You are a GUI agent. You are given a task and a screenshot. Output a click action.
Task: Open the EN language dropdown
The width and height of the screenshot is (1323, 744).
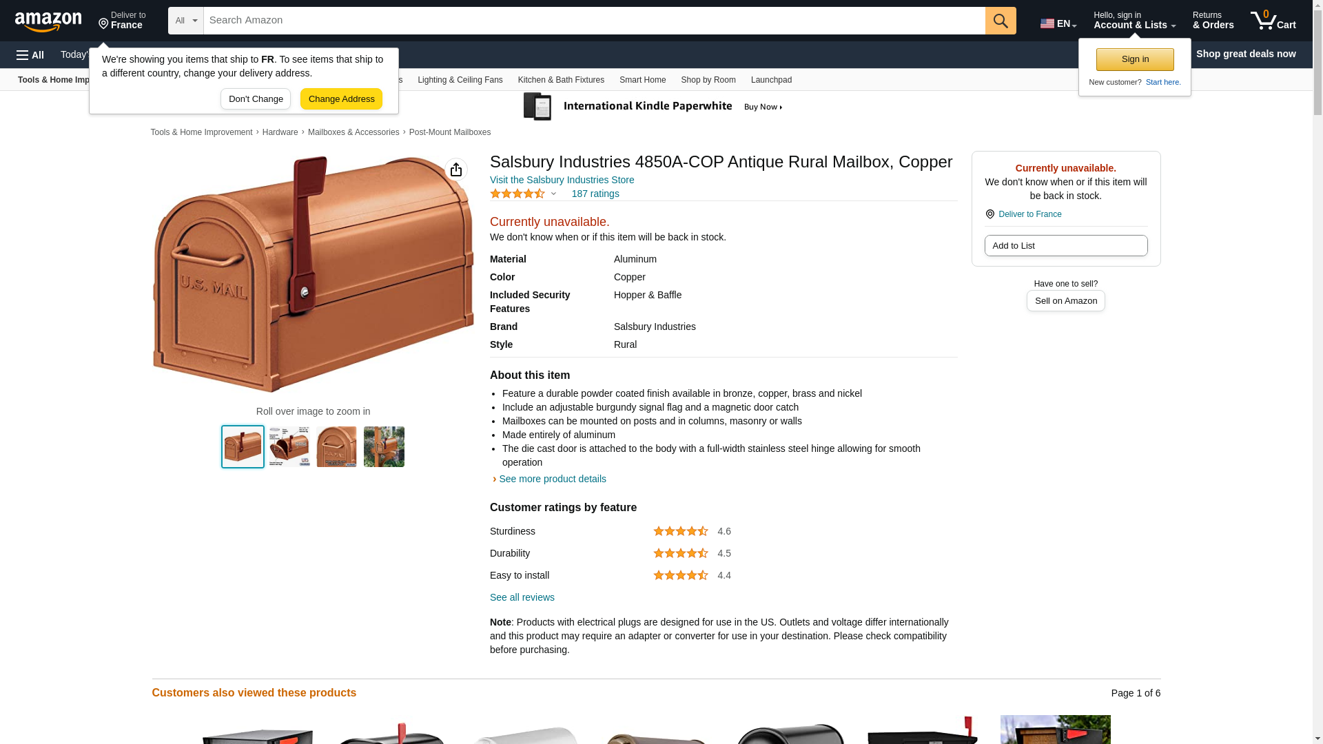(x=1058, y=23)
